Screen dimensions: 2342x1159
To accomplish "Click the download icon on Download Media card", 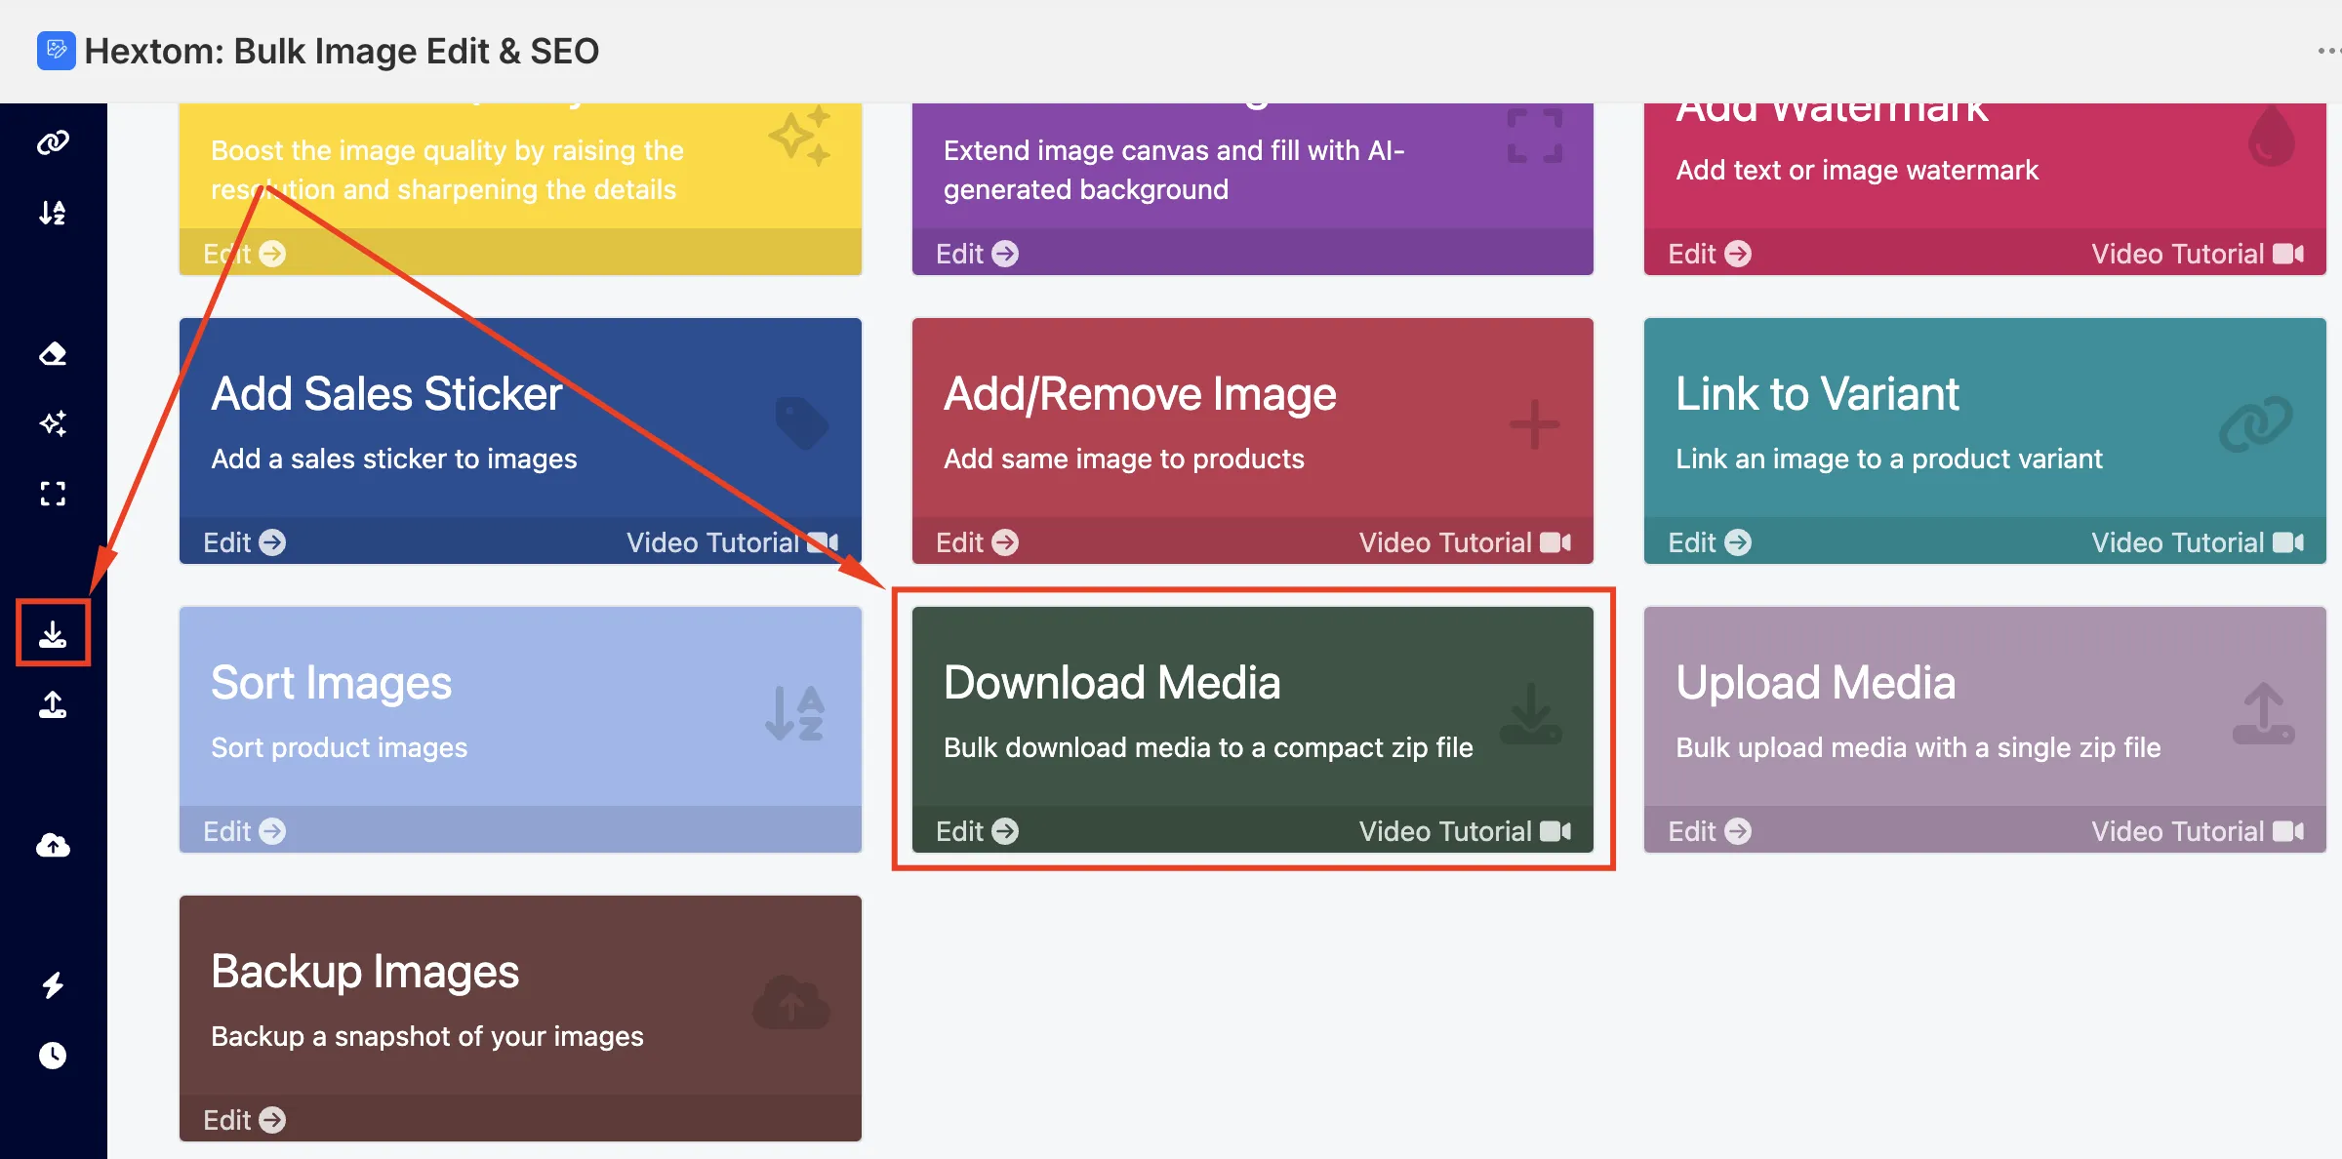I will [1530, 712].
